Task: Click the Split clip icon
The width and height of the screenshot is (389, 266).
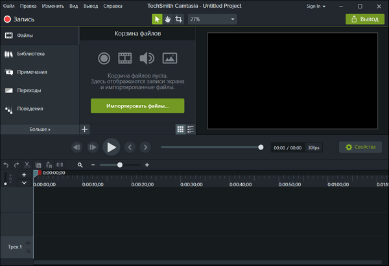Action: [60, 165]
